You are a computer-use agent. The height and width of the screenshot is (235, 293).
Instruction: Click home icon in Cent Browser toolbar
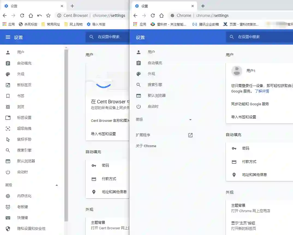pos(31,16)
